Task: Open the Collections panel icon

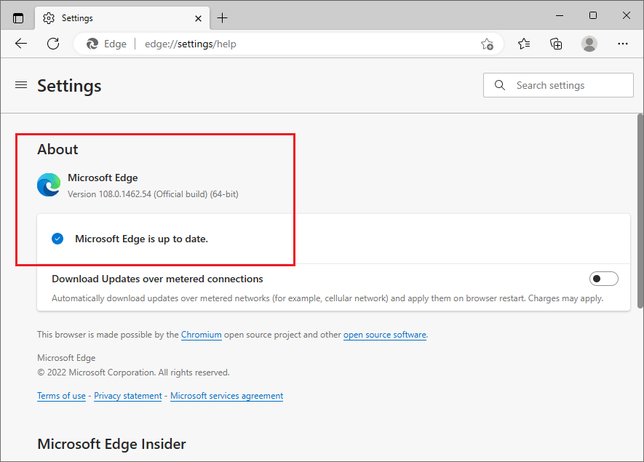Action: coord(556,44)
